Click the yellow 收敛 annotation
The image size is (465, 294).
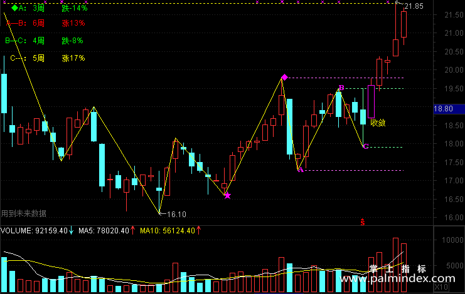tap(378, 123)
